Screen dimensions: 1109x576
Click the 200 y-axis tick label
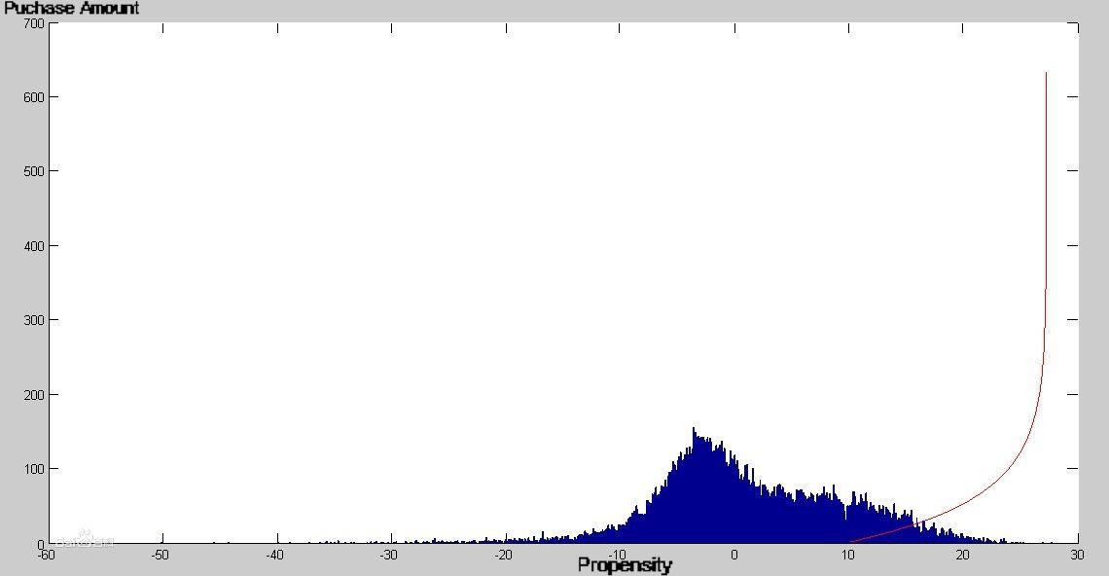coord(33,395)
